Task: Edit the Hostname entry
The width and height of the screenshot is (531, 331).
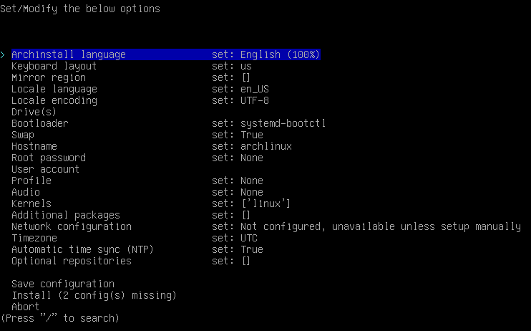Action: coord(34,146)
